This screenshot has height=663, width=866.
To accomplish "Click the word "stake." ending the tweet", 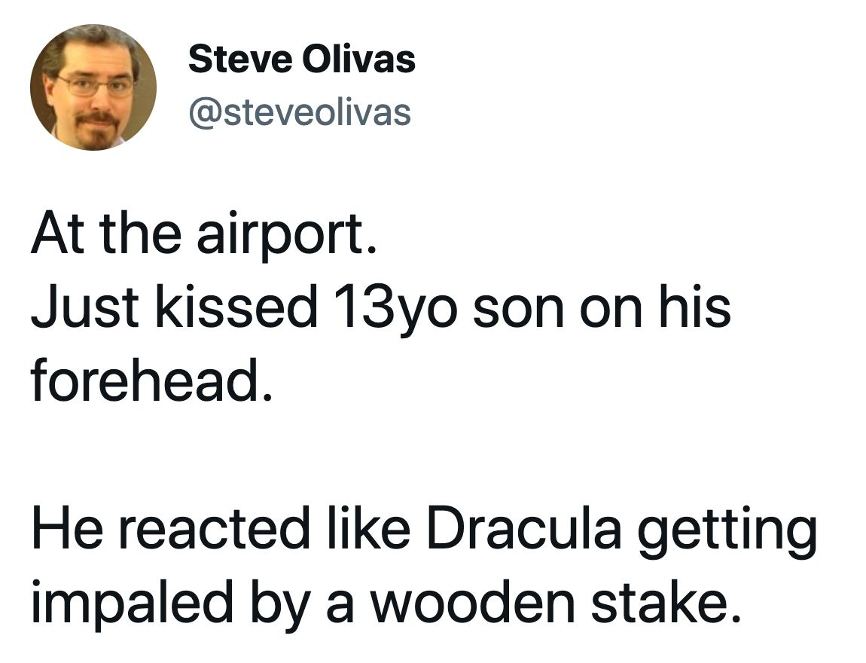I will pyautogui.click(x=665, y=602).
